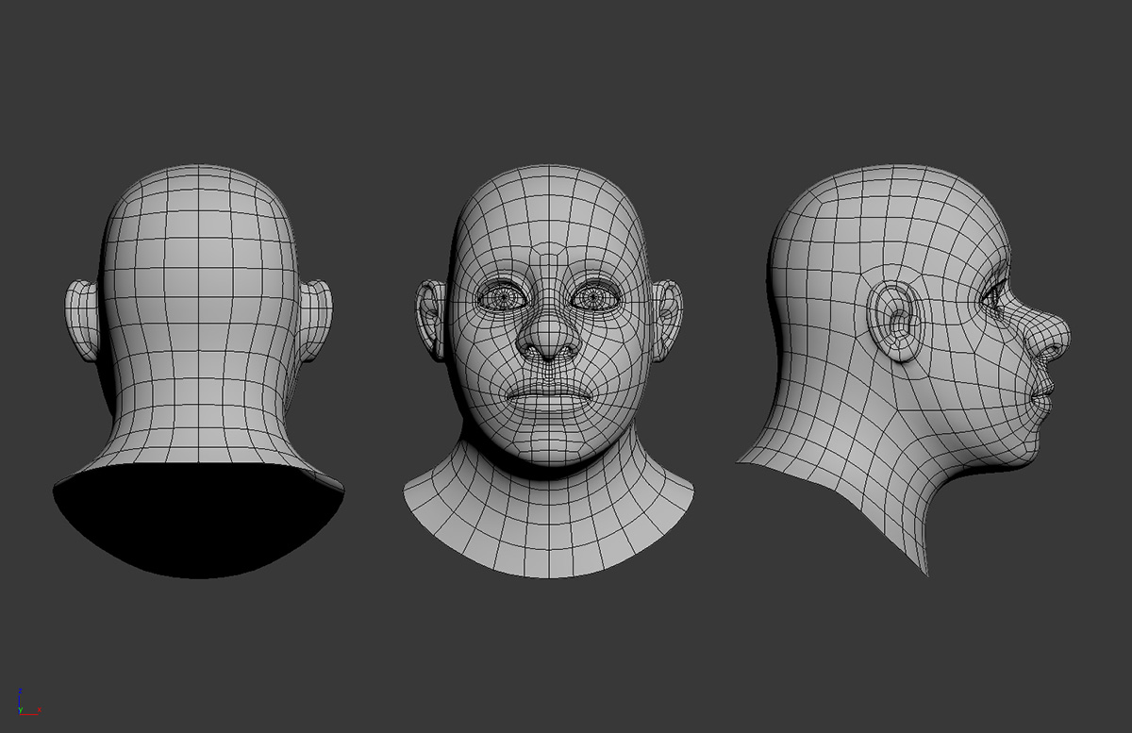Click the nose of the front head
The image size is (1132, 733).
(547, 344)
